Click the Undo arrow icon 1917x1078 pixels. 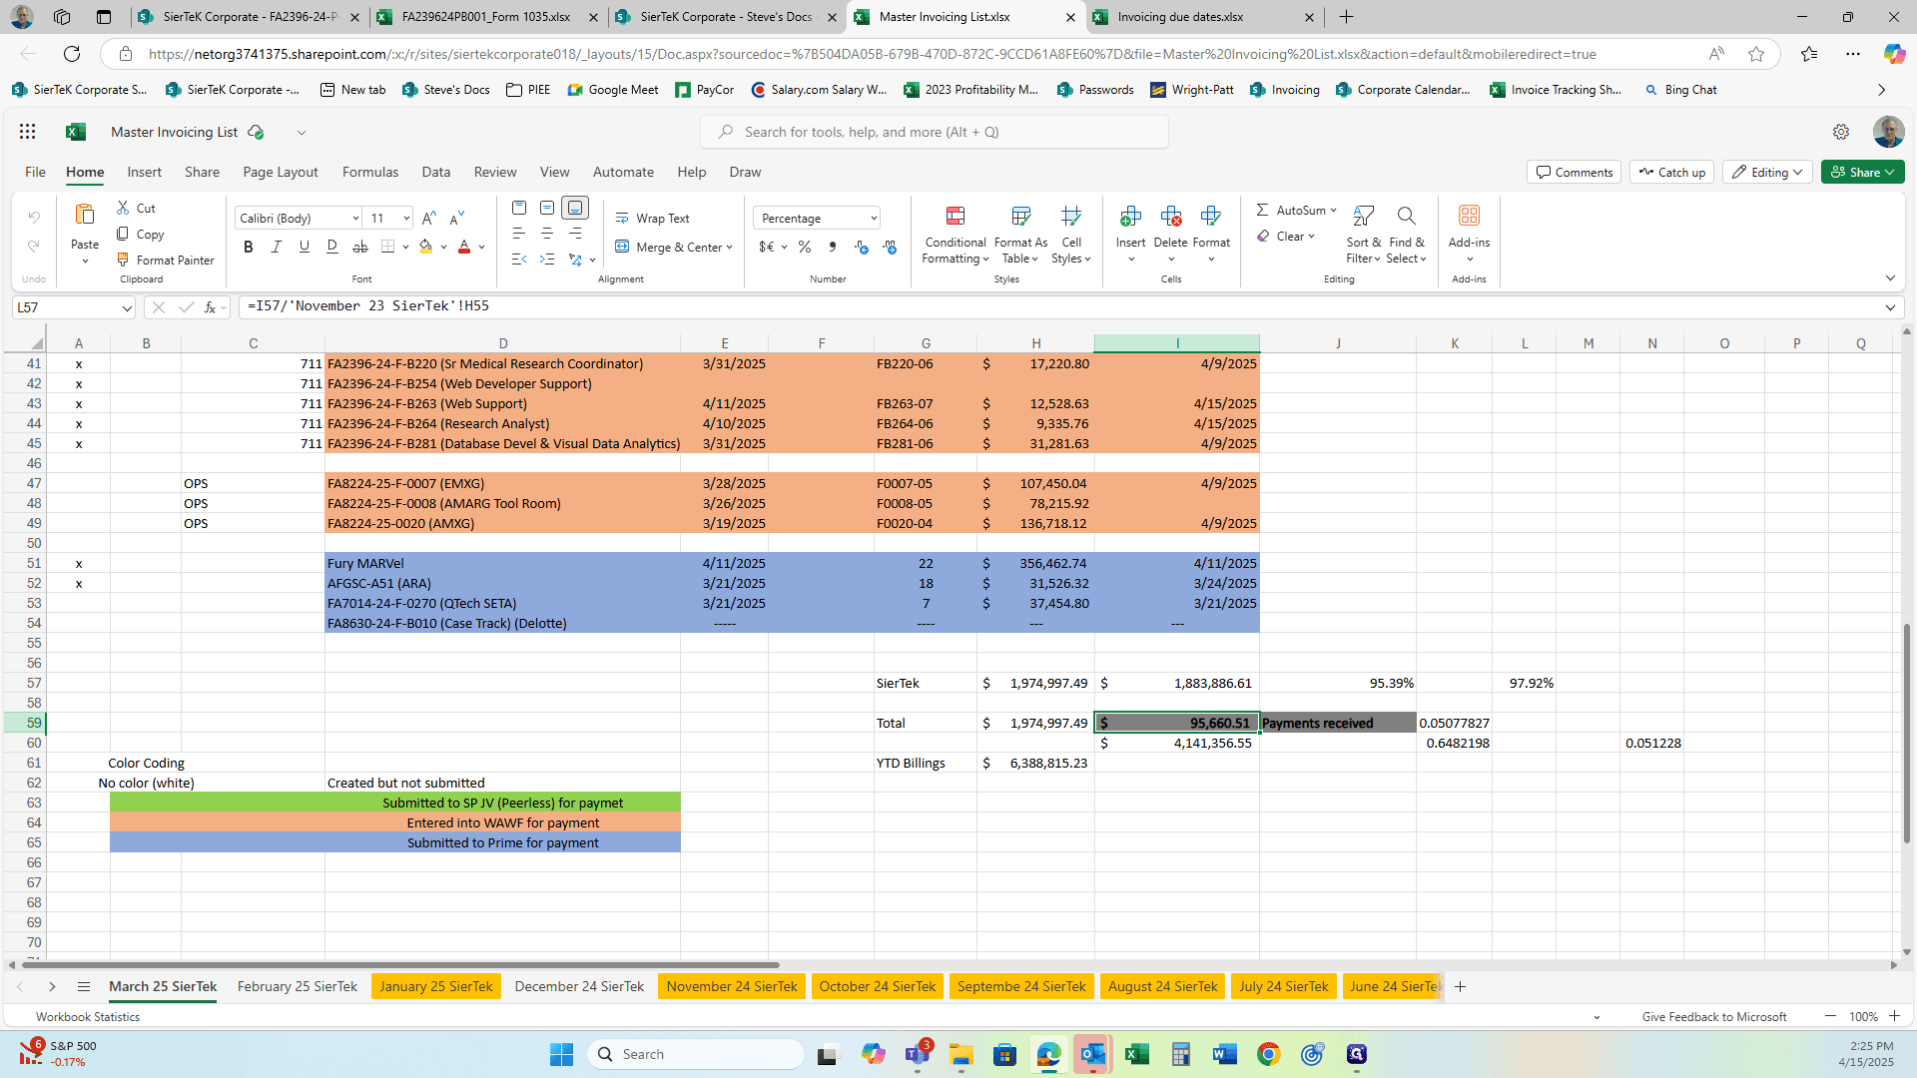pyautogui.click(x=34, y=217)
